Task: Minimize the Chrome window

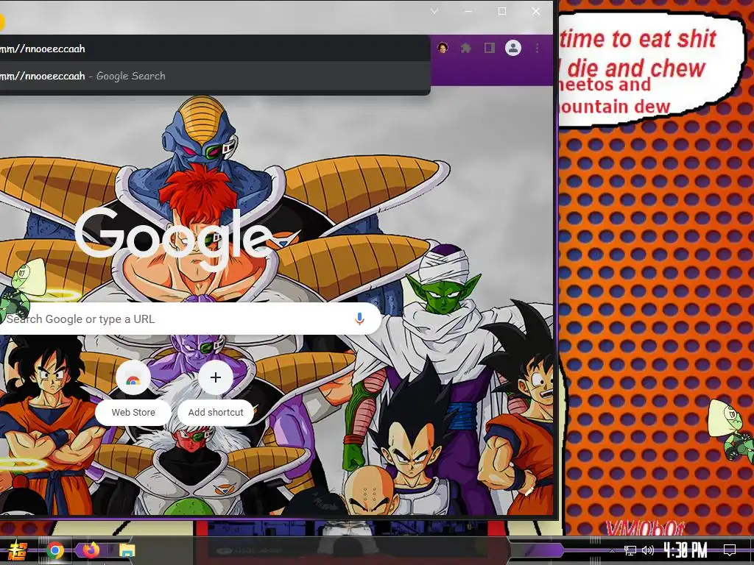Action: tap(468, 11)
